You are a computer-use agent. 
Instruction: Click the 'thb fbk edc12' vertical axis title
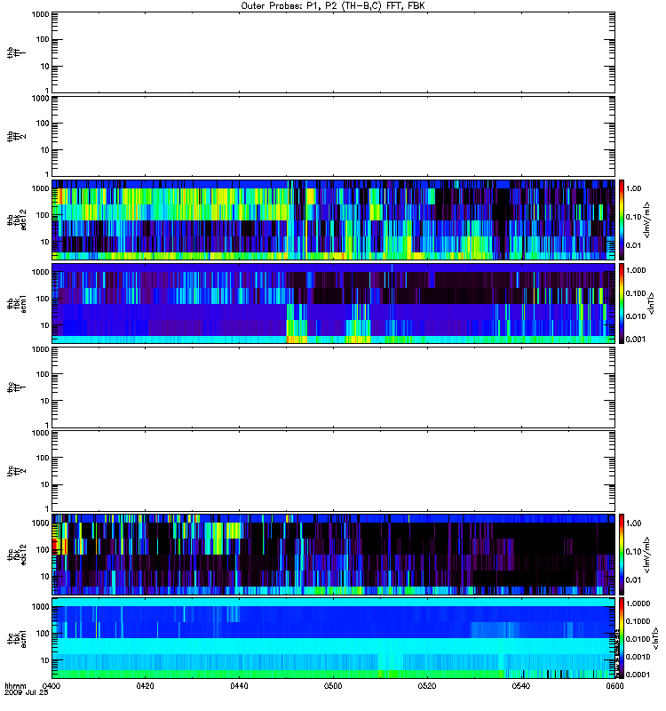17,220
